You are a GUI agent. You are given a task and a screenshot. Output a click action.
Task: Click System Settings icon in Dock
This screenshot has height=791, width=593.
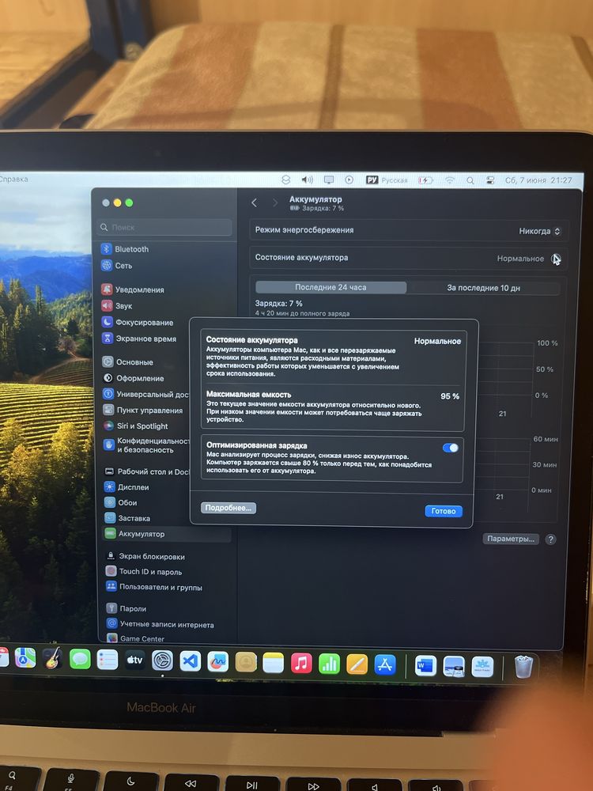[x=162, y=660]
